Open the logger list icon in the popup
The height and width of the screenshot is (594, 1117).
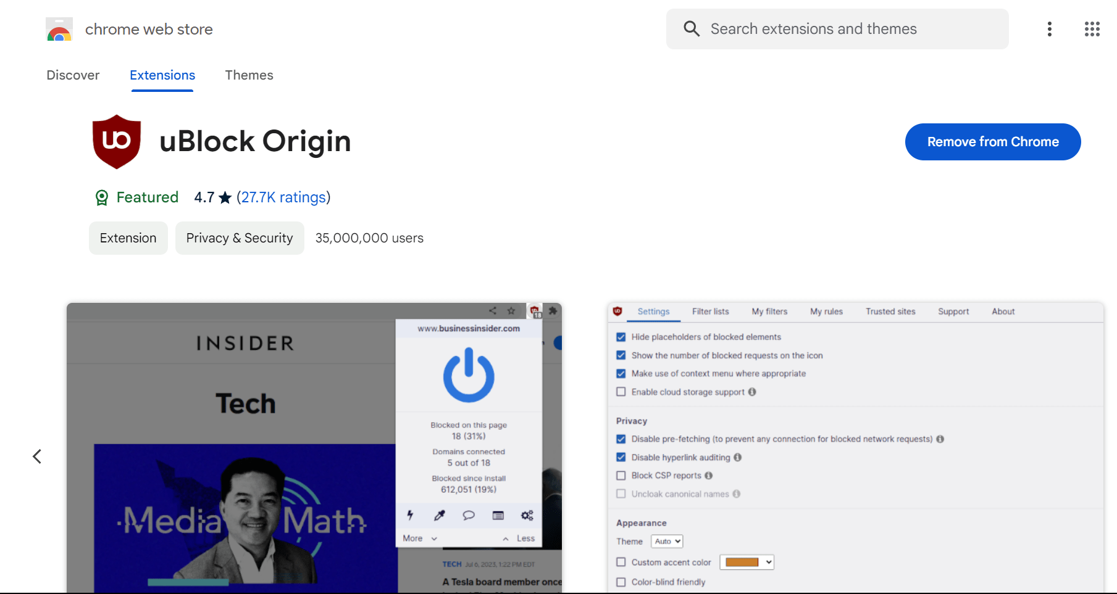pyautogui.click(x=498, y=515)
